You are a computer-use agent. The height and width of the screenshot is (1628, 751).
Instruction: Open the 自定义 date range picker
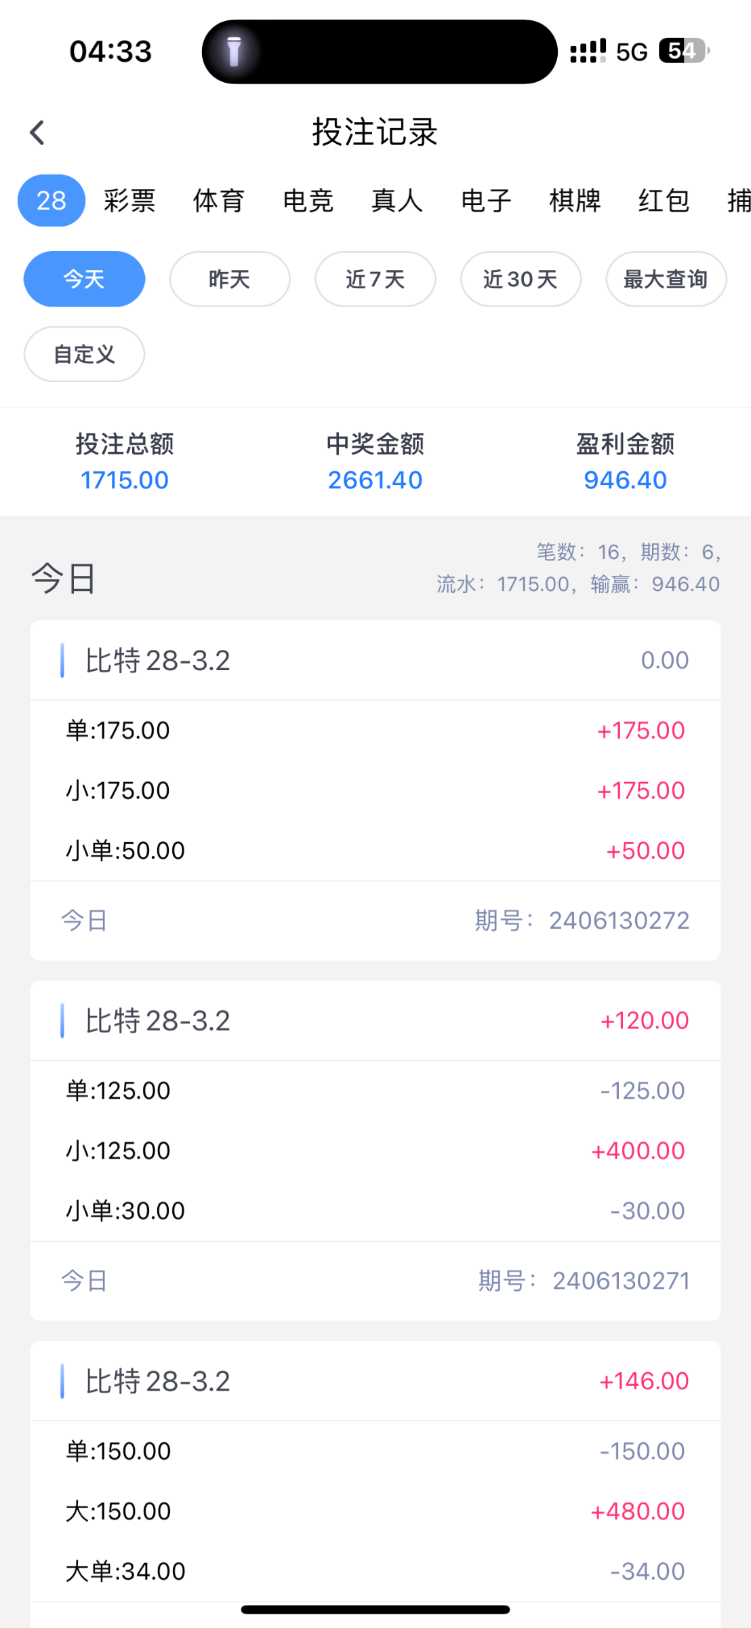84,354
